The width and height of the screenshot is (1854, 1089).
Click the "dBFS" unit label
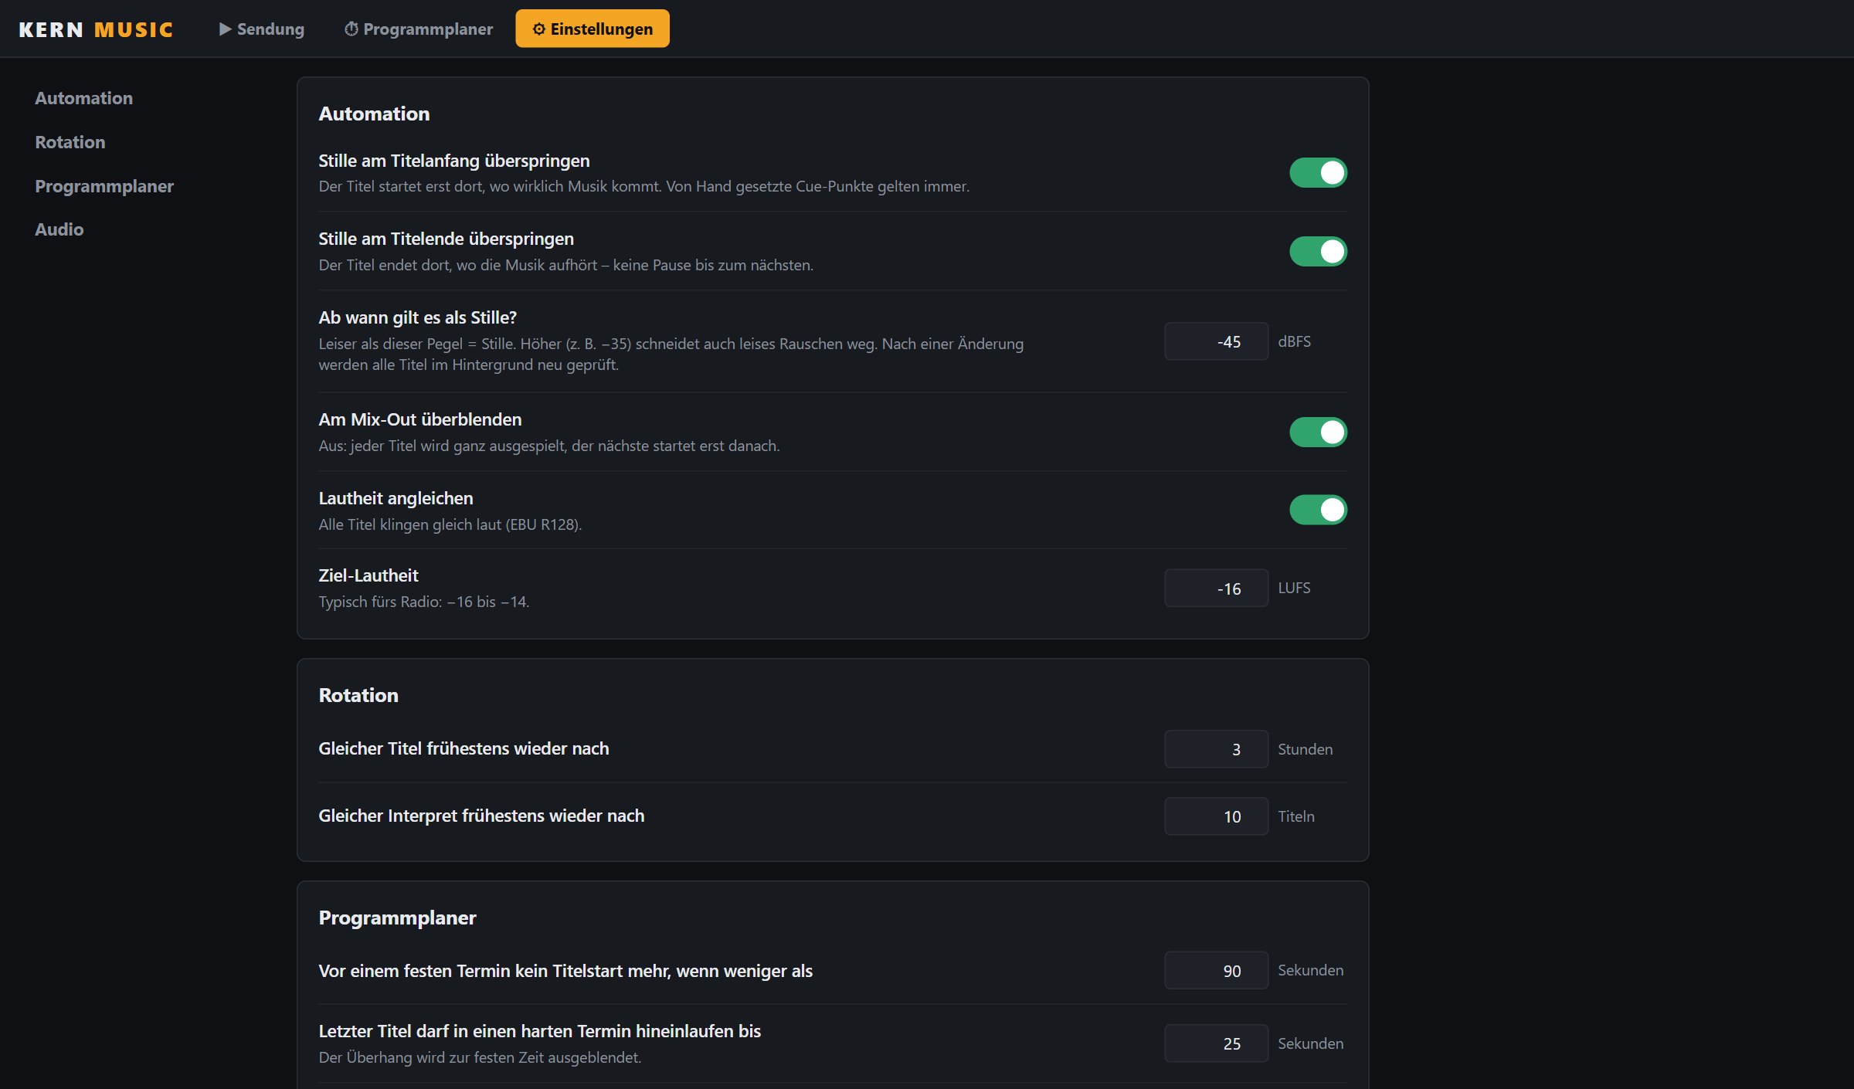pos(1294,341)
